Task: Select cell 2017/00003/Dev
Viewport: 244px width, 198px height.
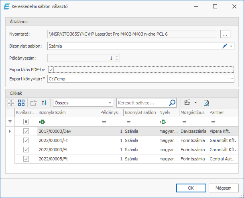Action: click(x=68, y=131)
